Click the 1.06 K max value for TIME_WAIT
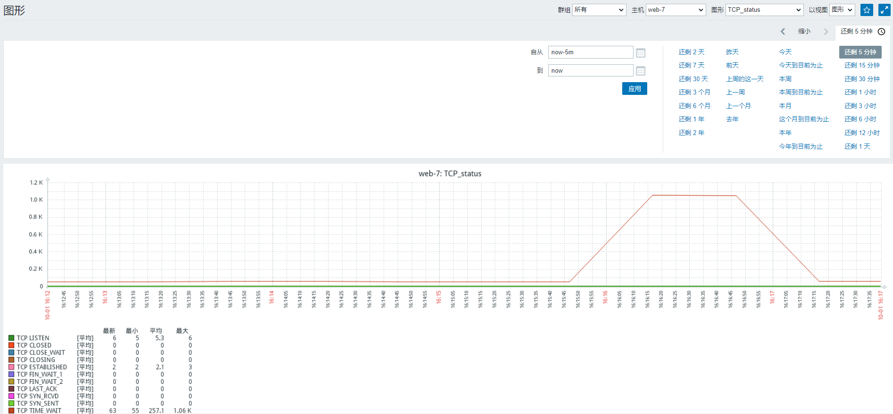Screen dimensions: 893x414 (183, 411)
